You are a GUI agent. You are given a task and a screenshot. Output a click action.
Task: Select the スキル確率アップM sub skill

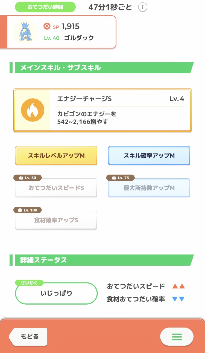pos(149,155)
